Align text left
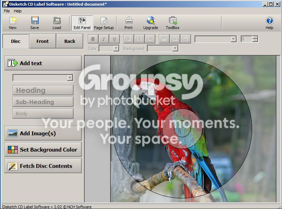Screen dimensions: 282x209 (129, 39)
